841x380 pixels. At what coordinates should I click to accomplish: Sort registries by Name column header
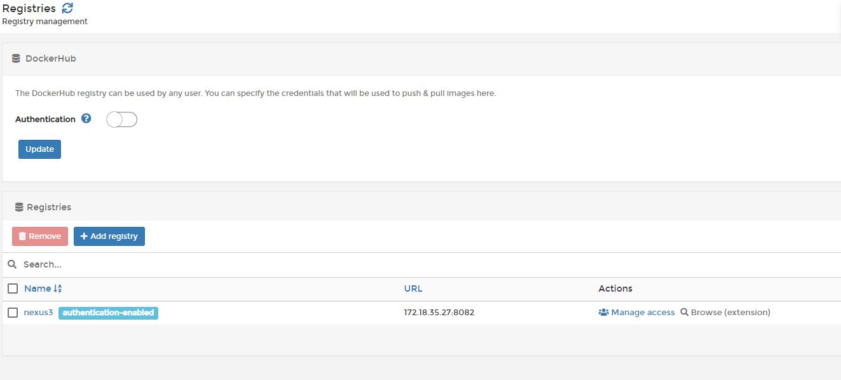38,288
